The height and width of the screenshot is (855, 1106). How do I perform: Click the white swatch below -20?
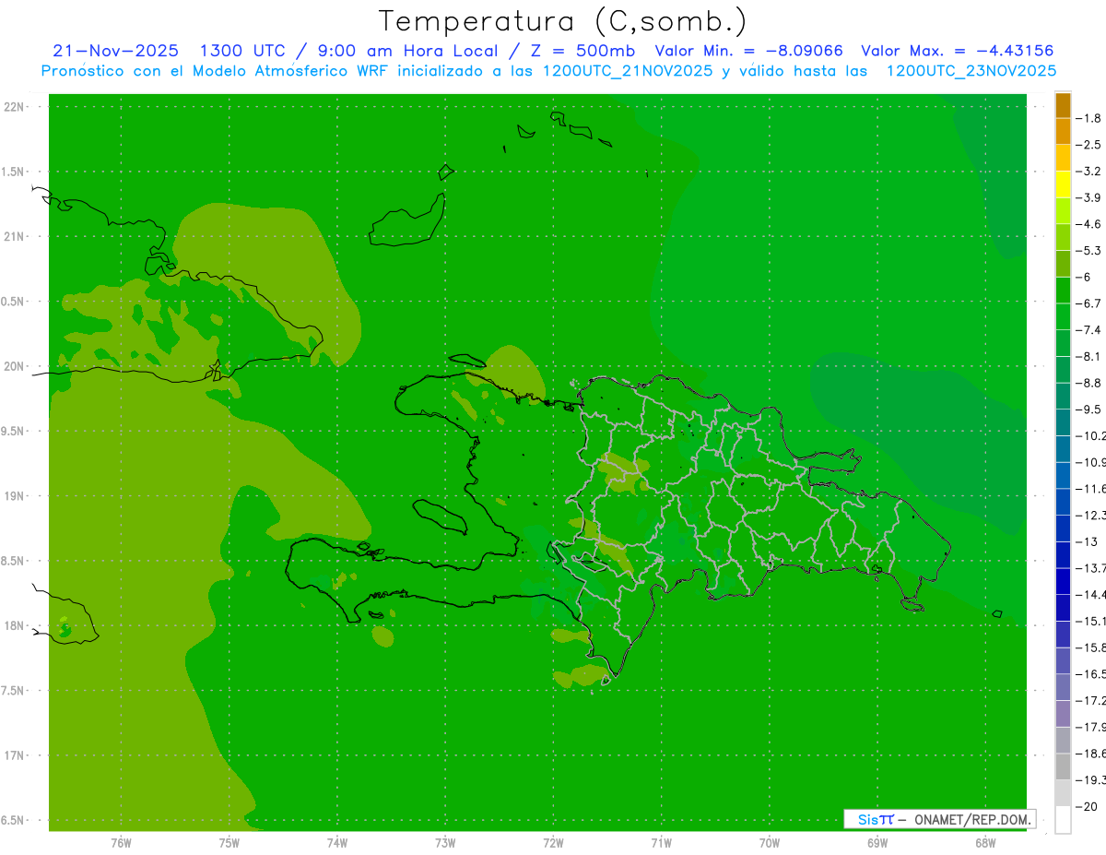pyautogui.click(x=1063, y=820)
